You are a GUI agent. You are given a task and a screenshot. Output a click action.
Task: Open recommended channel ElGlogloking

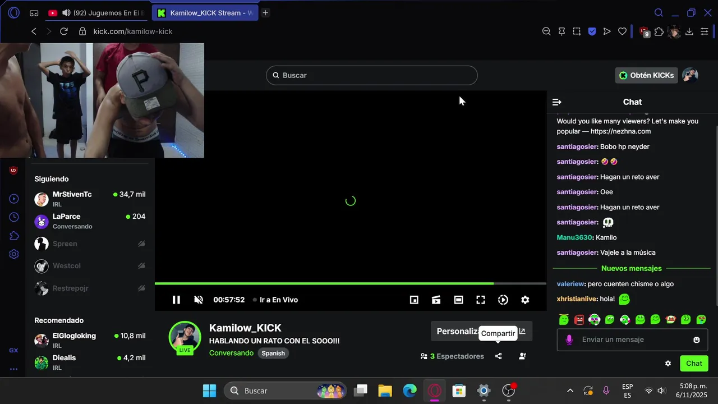[x=90, y=340]
